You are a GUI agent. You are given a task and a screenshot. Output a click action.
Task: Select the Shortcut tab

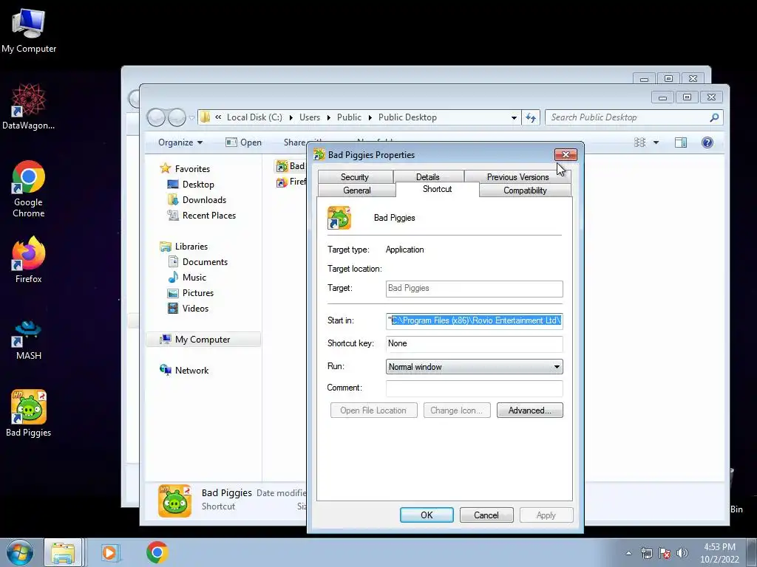[438, 189]
